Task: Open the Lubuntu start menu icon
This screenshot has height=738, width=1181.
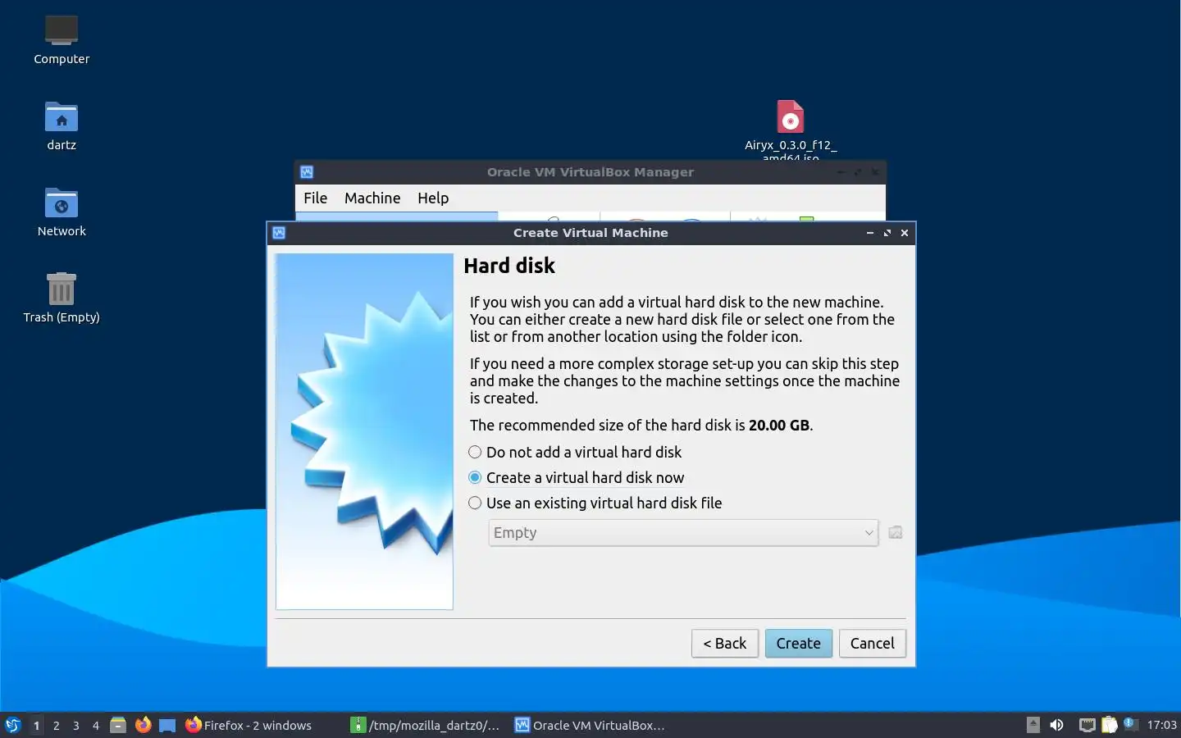Action: [x=13, y=725]
